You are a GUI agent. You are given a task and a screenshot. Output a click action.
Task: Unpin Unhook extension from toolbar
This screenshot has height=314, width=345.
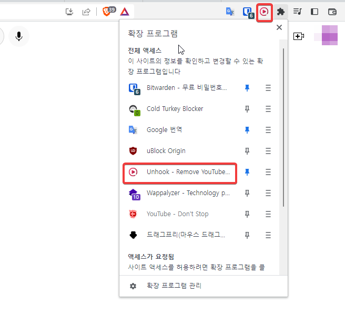(x=247, y=172)
